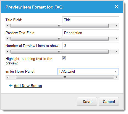Open the FAQ.Brief hover panel dropdown
This screenshot has height=114, width=128.
pos(88,71)
